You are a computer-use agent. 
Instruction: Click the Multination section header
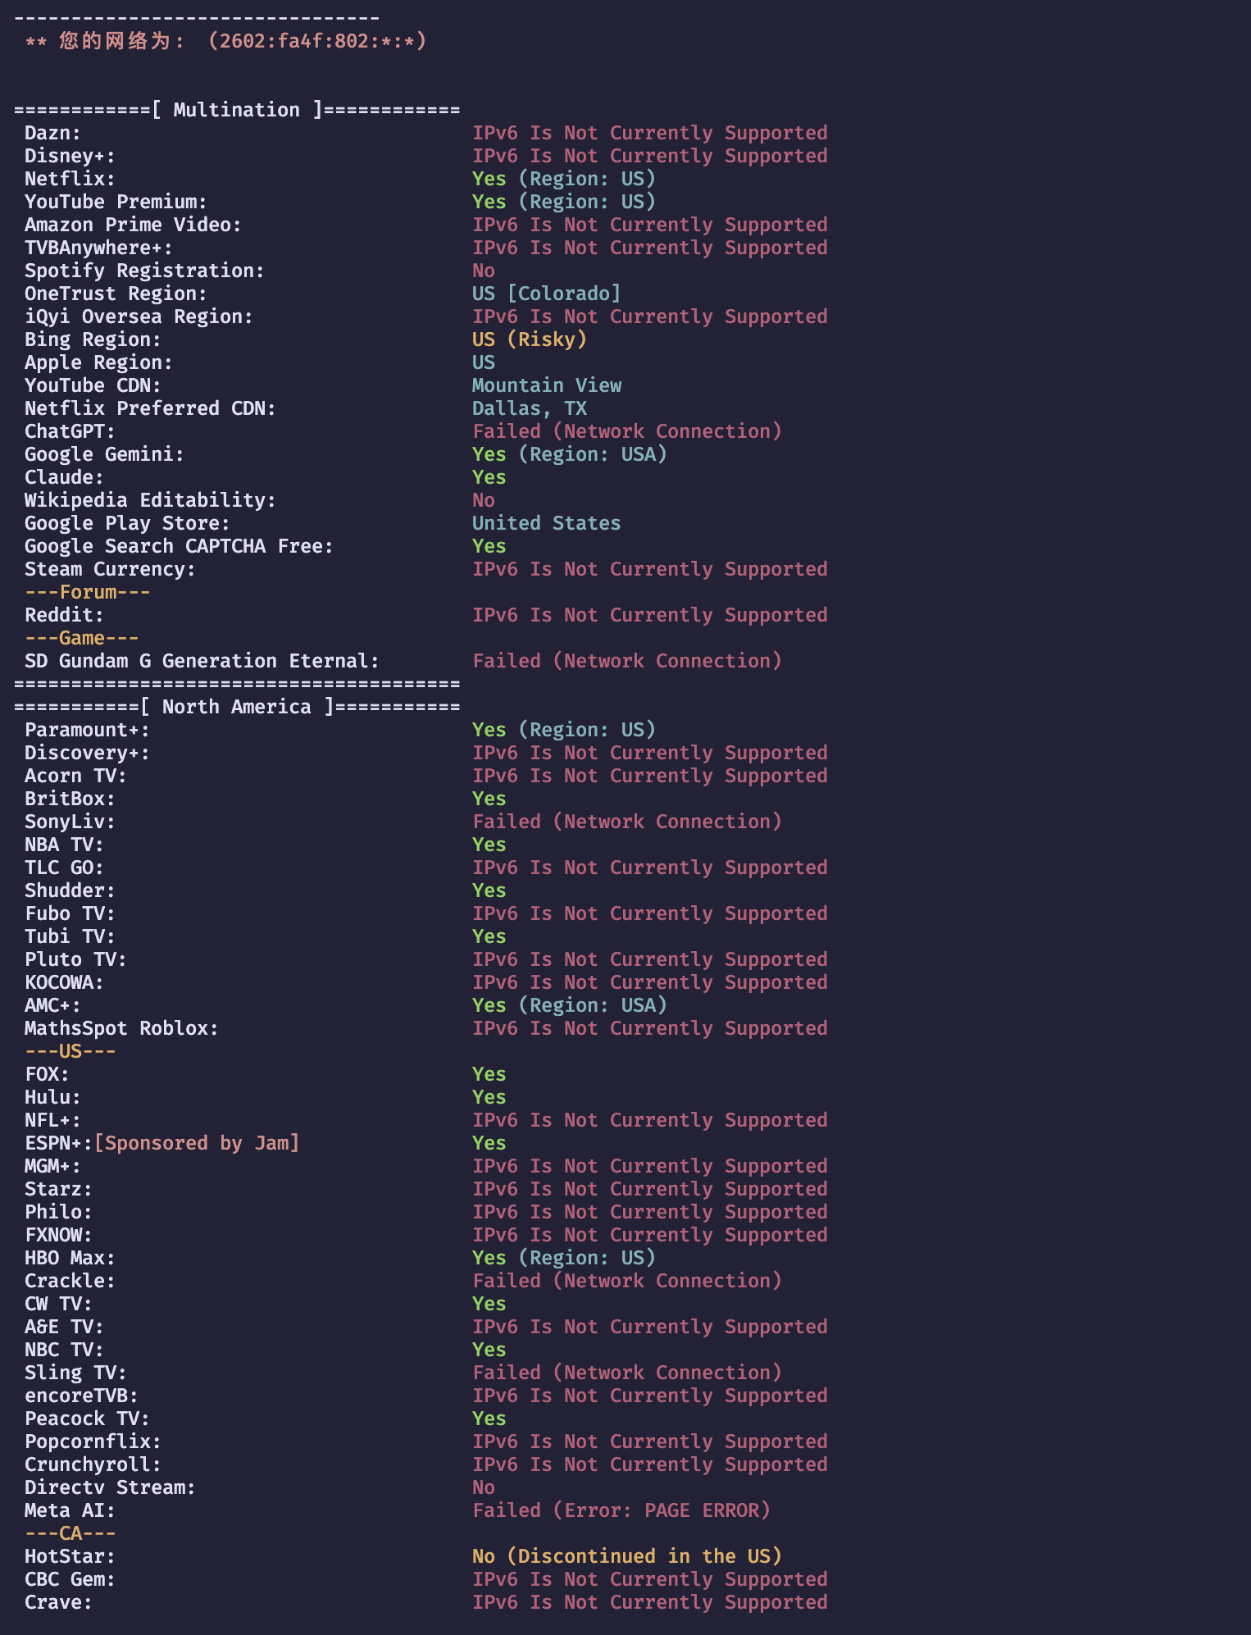[x=237, y=110]
